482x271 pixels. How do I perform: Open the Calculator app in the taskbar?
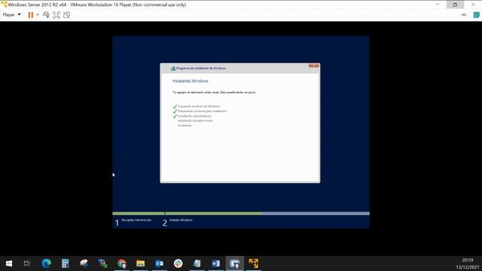[x=66, y=263]
